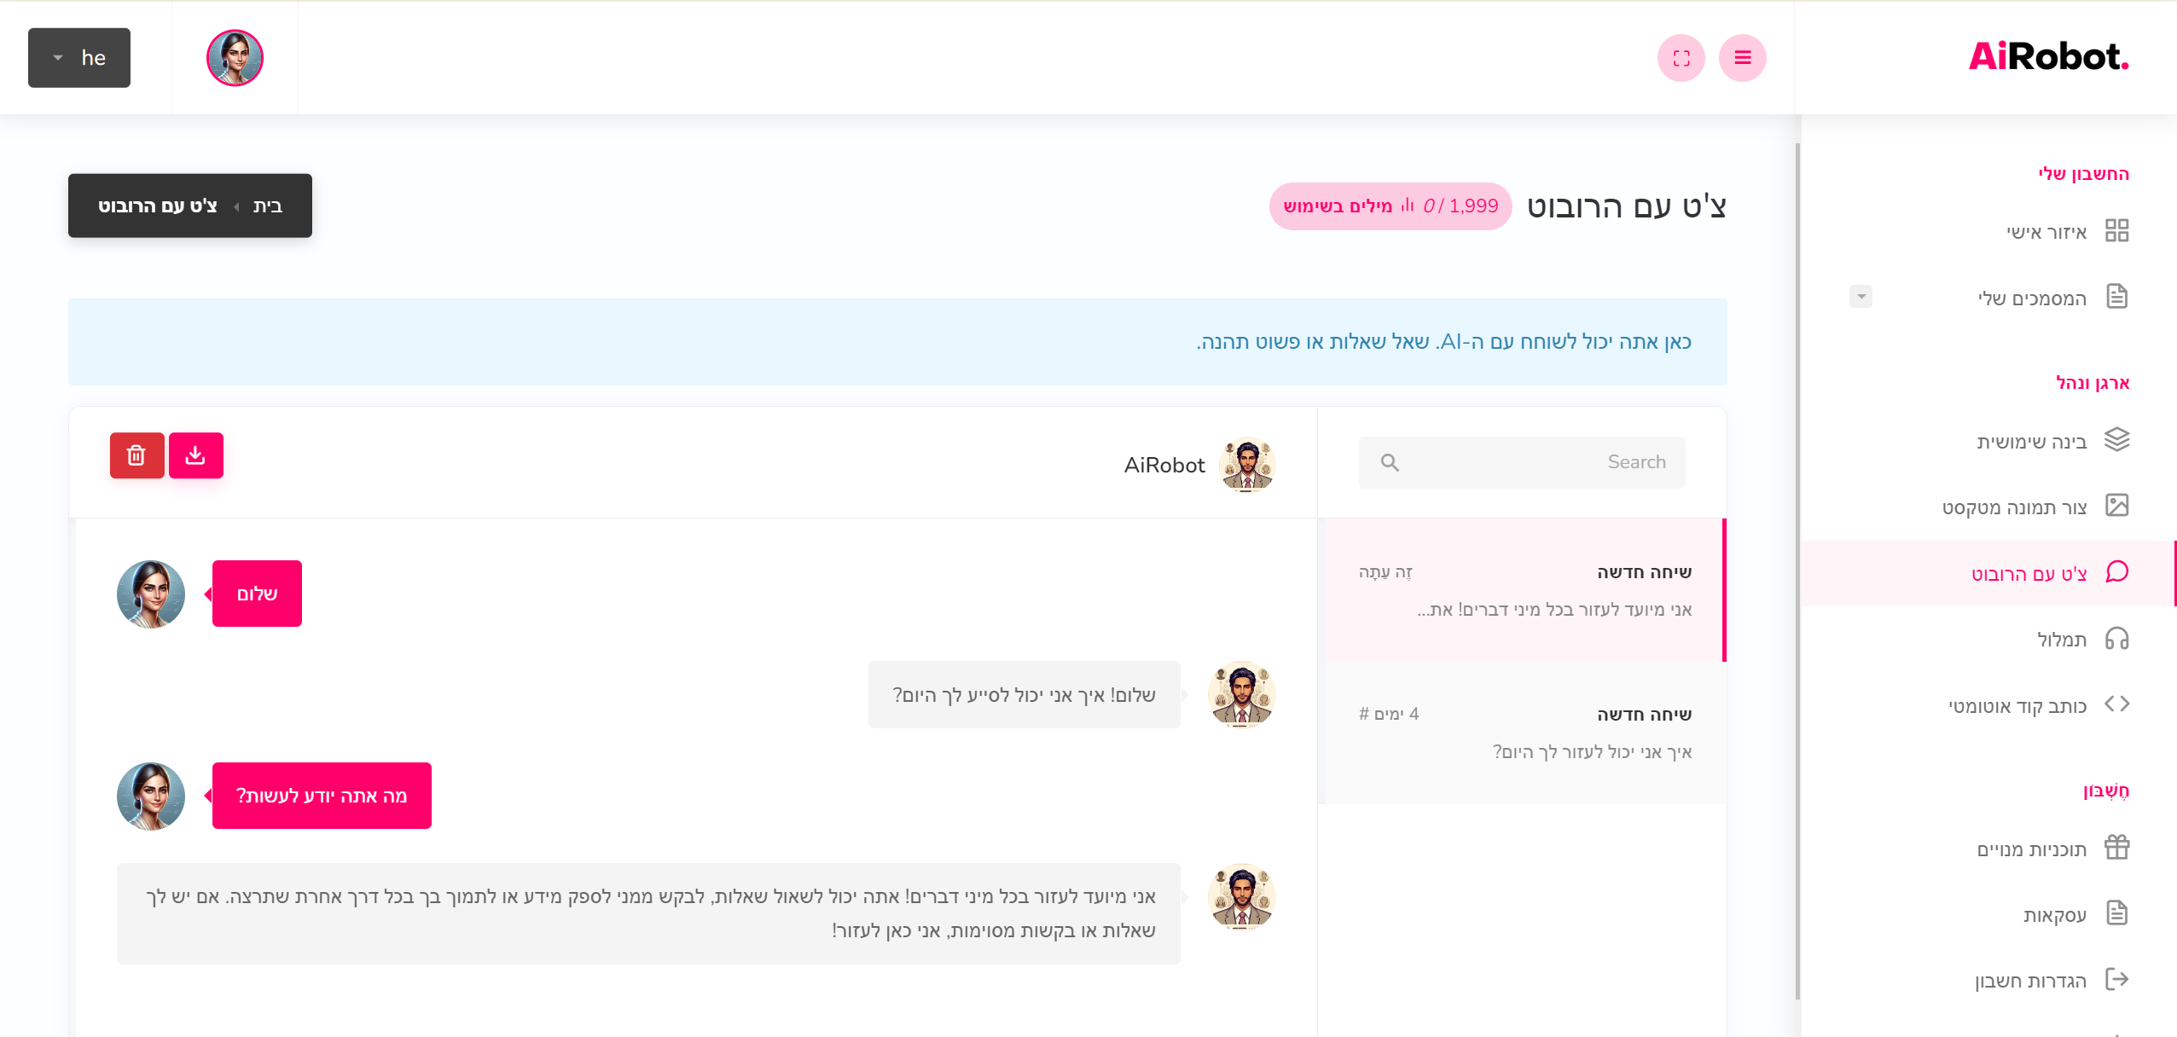Image resolution: width=2177 pixels, height=1037 pixels.
Task: Click the download conversation button
Action: tap(195, 455)
